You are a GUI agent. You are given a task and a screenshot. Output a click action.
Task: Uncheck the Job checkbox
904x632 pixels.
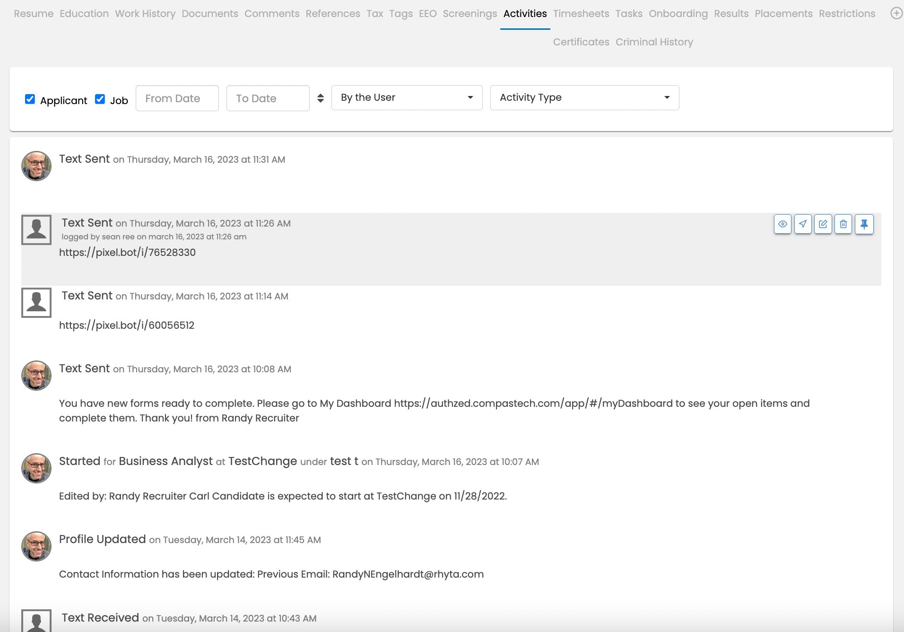pyautogui.click(x=100, y=99)
